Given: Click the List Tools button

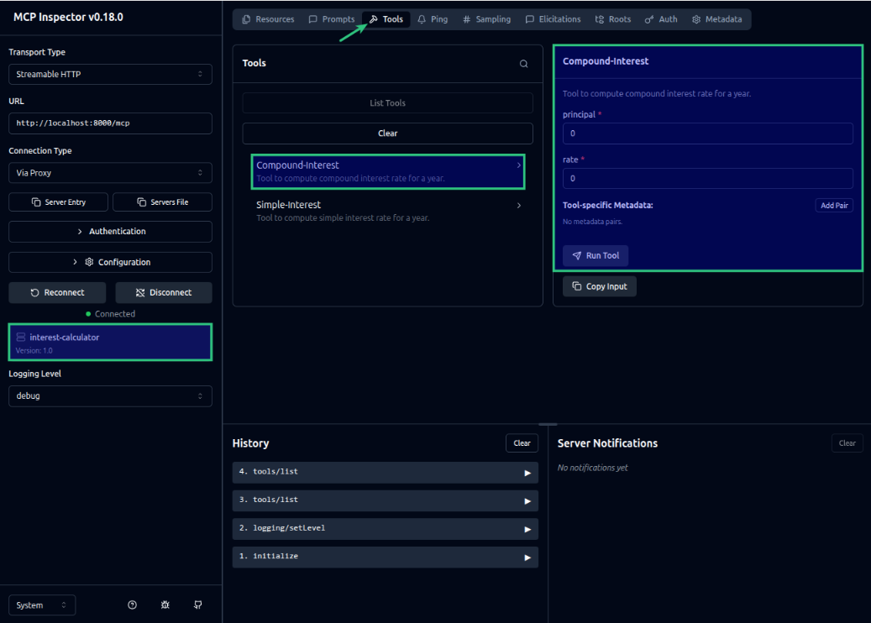Looking at the screenshot, I should tap(387, 102).
